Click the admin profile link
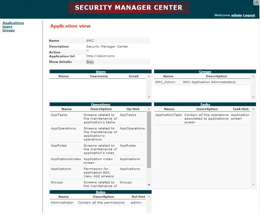 pyautogui.click(x=236, y=15)
